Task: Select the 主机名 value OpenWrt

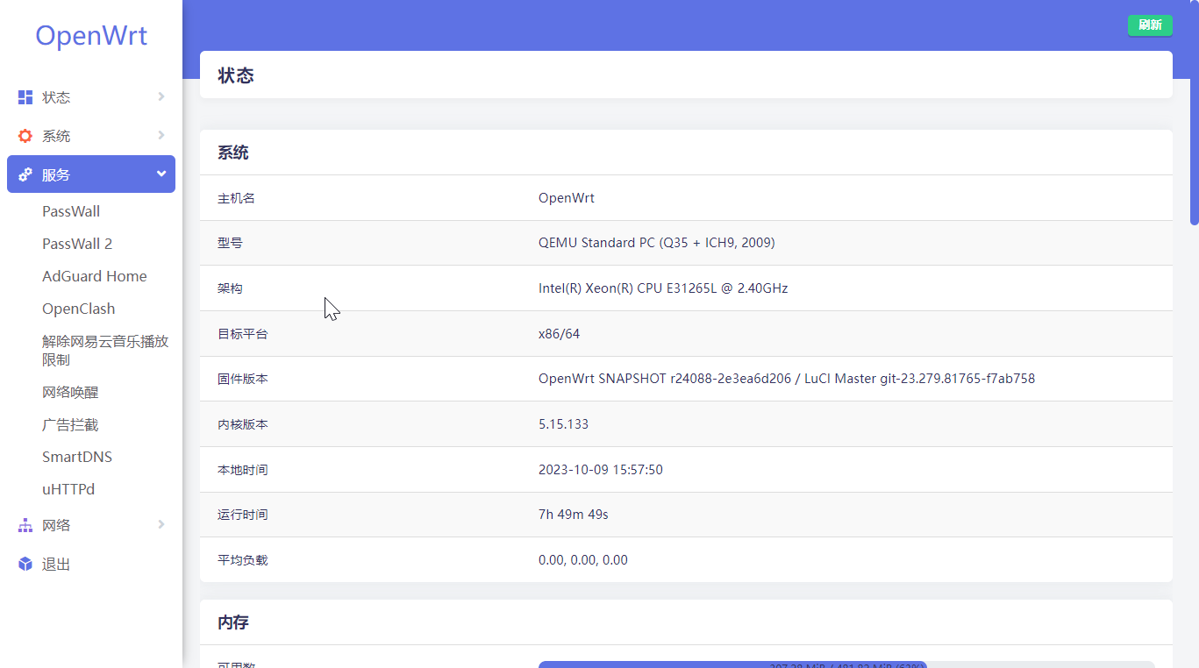Action: (x=567, y=198)
